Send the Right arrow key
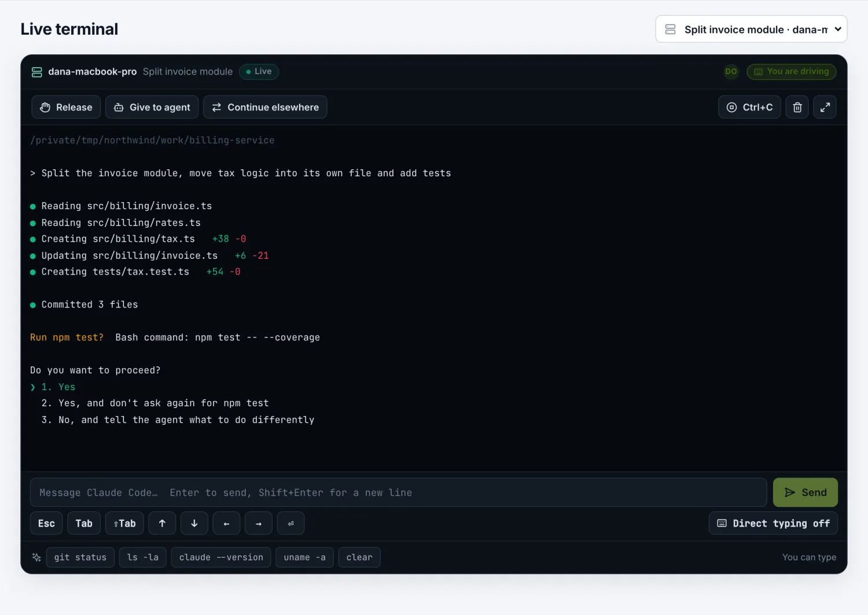Image resolution: width=868 pixels, height=615 pixels. click(259, 523)
